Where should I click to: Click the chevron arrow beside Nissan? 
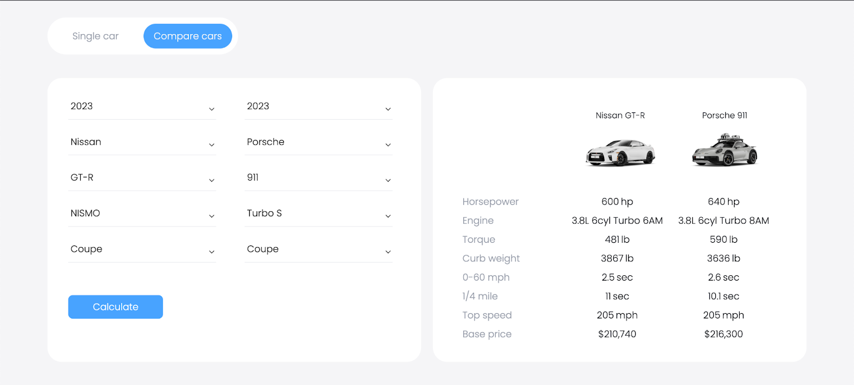[212, 145]
